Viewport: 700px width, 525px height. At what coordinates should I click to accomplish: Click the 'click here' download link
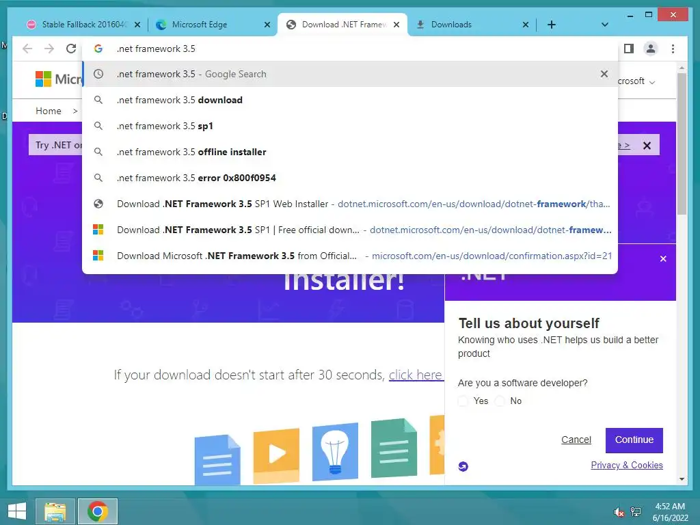pyautogui.click(x=415, y=375)
